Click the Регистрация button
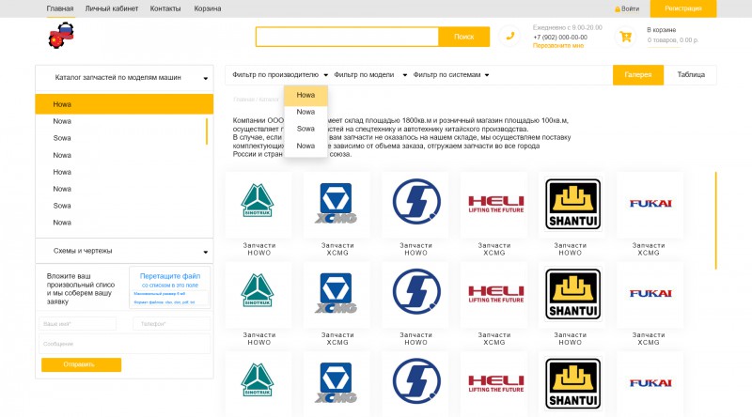The image size is (752, 417). click(x=683, y=8)
